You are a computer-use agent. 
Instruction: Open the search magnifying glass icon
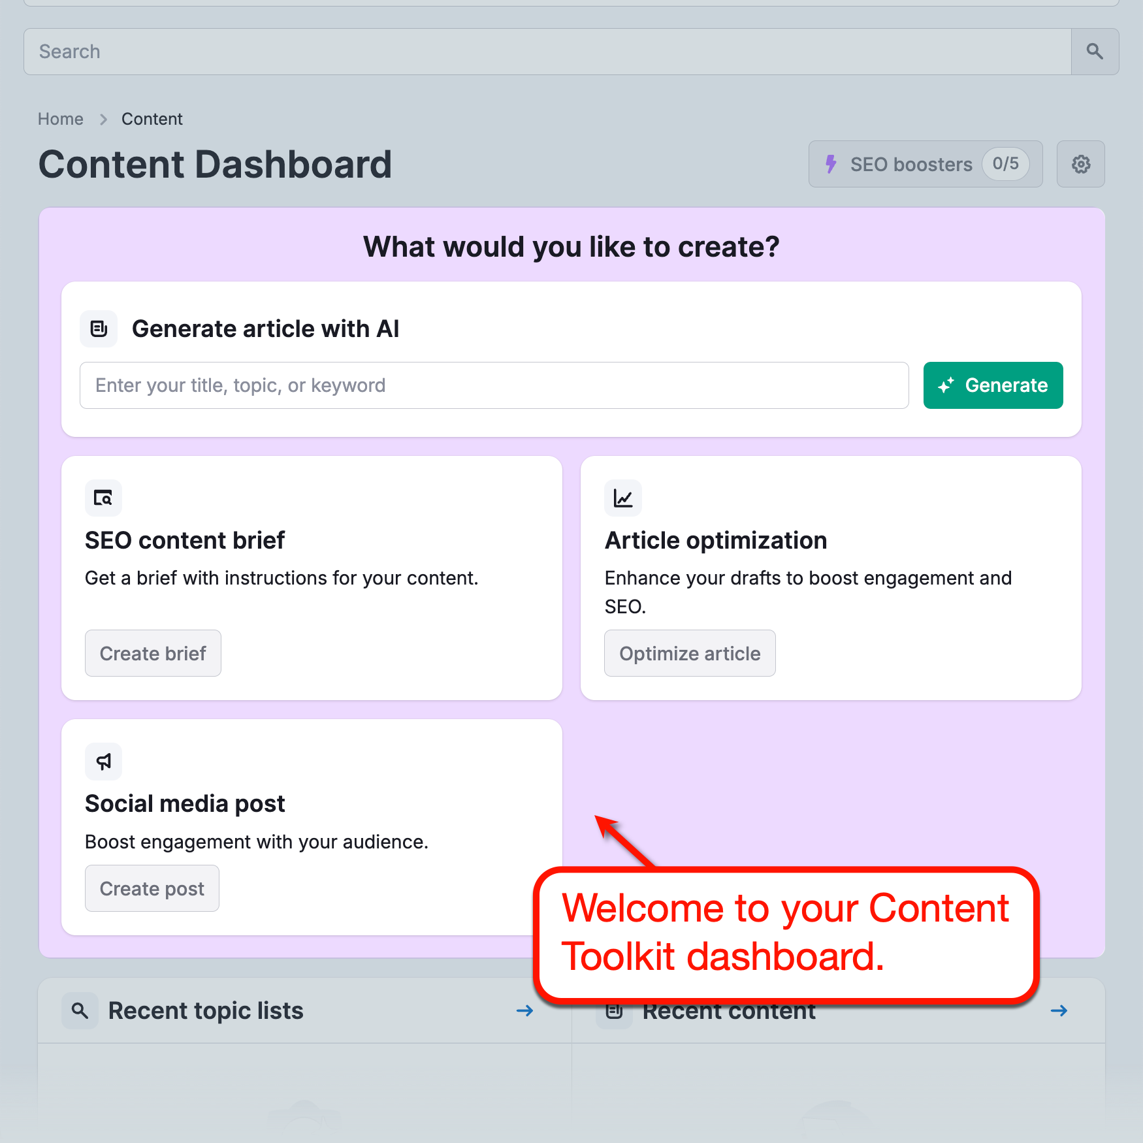[1095, 51]
